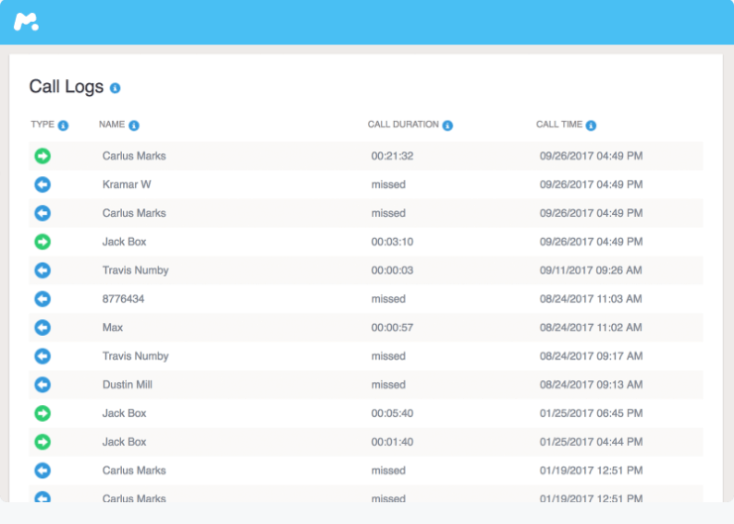Screen dimensions: 734x524
Task: Click info icon next to NAME column
Action: (134, 126)
